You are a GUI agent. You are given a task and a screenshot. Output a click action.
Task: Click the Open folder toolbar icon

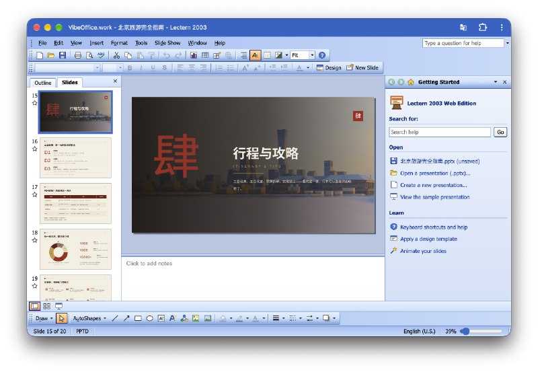(51, 55)
